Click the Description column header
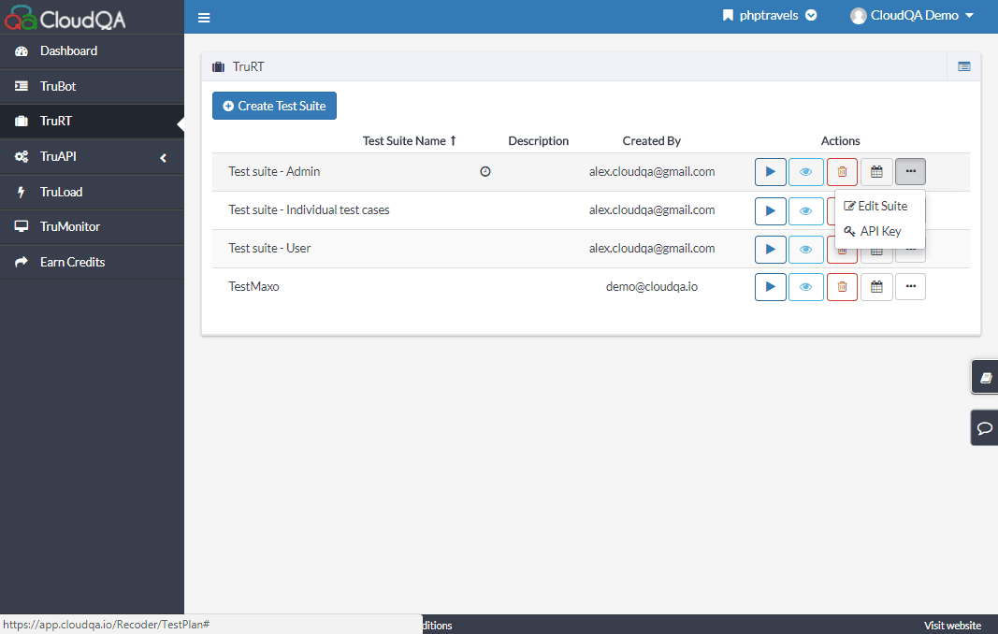This screenshot has width=998, height=634. coord(538,140)
